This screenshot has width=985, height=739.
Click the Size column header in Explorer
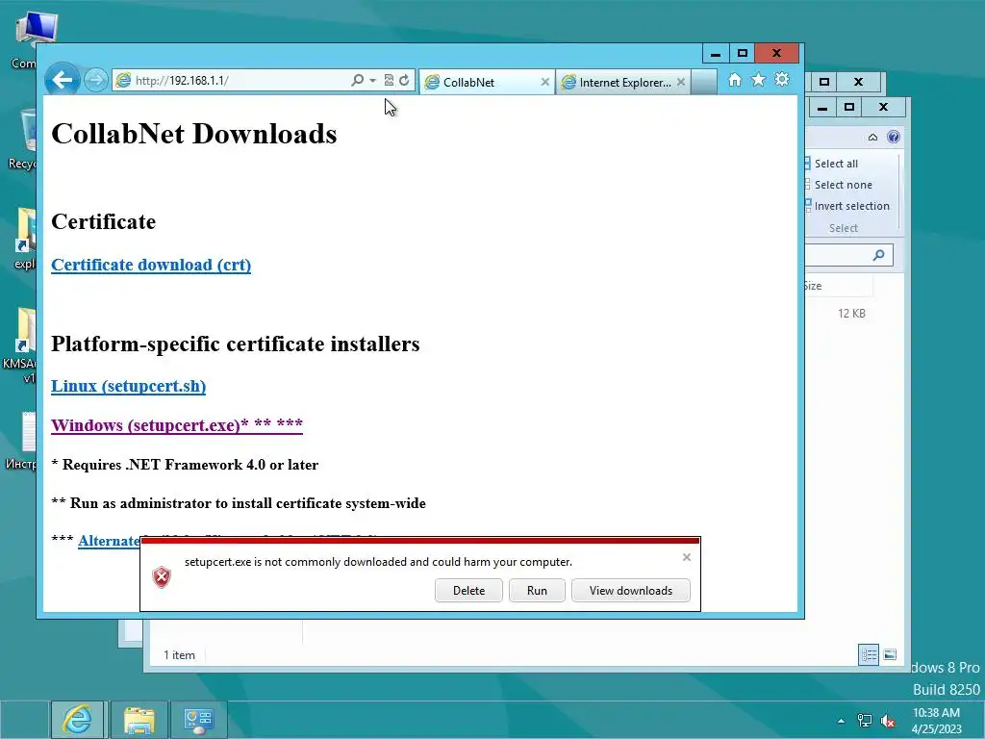[838, 286]
